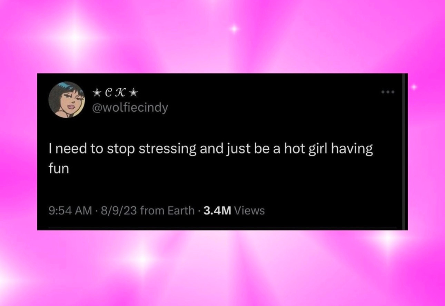
Task: Click the 9:54 AM timestamp
Action: coord(70,210)
